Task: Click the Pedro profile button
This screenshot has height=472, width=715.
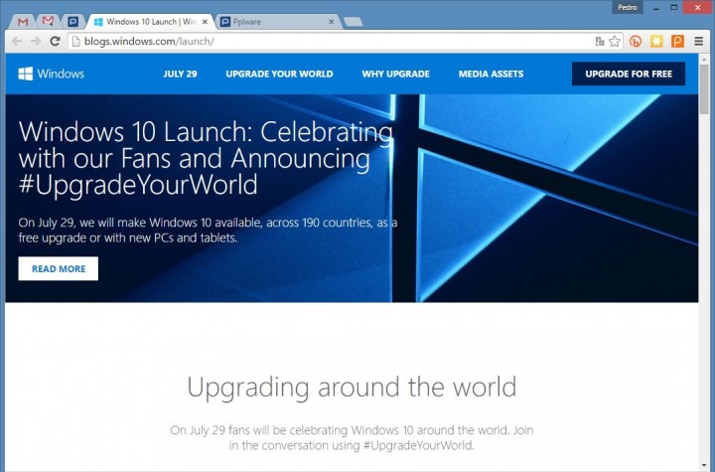Action: (628, 7)
